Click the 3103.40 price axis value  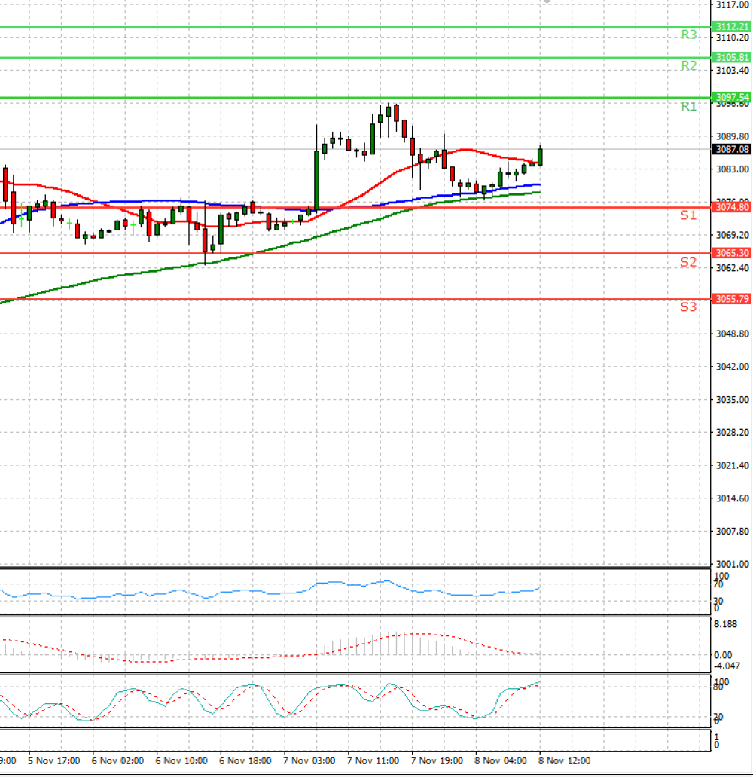tap(733, 70)
